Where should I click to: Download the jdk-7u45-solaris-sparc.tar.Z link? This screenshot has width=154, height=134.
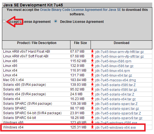coord(116,104)
